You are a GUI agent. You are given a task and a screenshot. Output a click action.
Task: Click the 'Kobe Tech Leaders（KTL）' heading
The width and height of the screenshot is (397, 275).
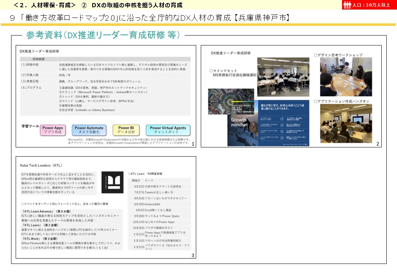coord(41,166)
